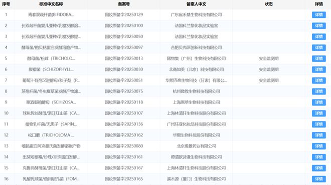Screen dimensions: 331x185
Task: Open 详情 for record 国妆原备字20250100
Action: pos(318,25)
